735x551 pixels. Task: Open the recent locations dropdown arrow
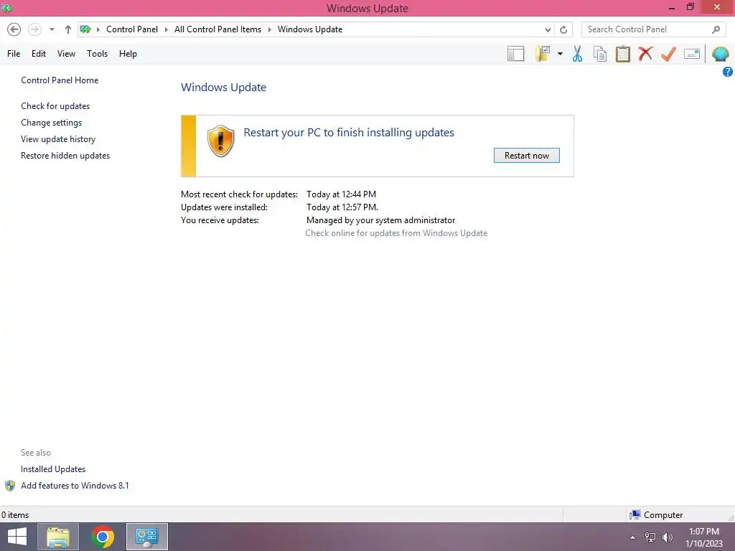52,29
